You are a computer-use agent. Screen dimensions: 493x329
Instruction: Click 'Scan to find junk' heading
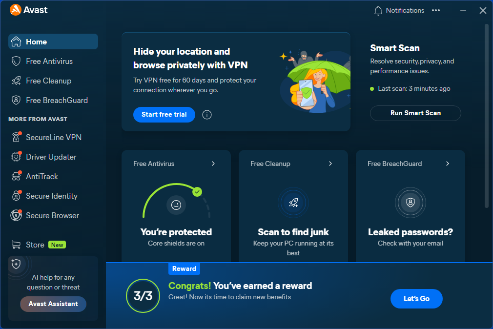pyautogui.click(x=293, y=232)
